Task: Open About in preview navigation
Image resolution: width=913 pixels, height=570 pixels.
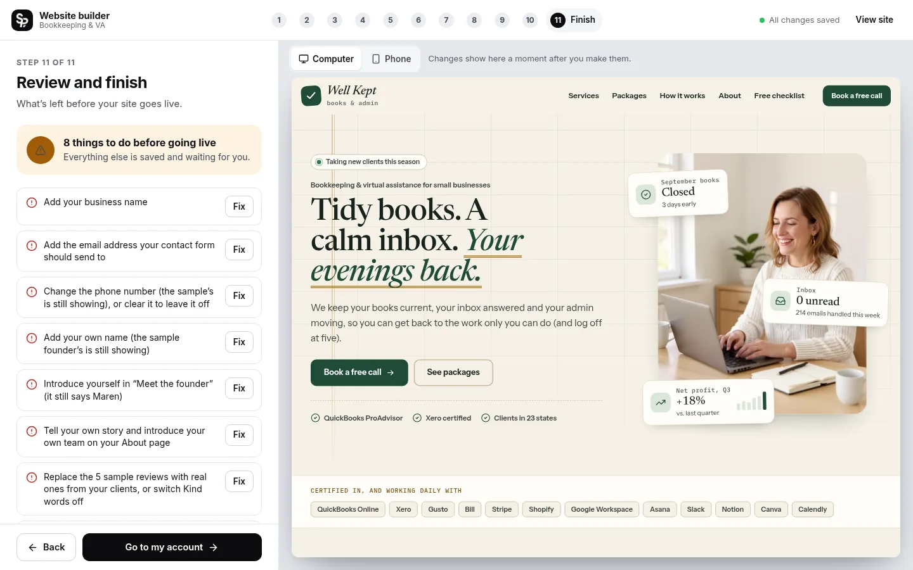Action: pos(730,96)
